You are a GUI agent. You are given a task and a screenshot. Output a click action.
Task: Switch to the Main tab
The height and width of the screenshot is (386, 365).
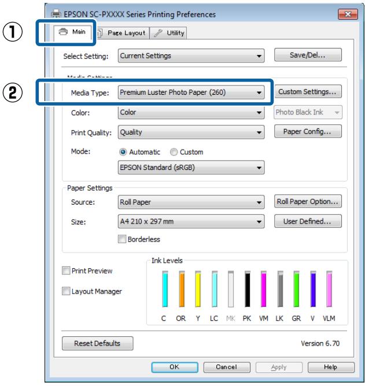coord(72,32)
